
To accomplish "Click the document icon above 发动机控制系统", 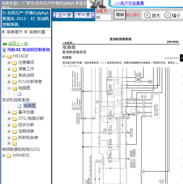I will (20, 94).
